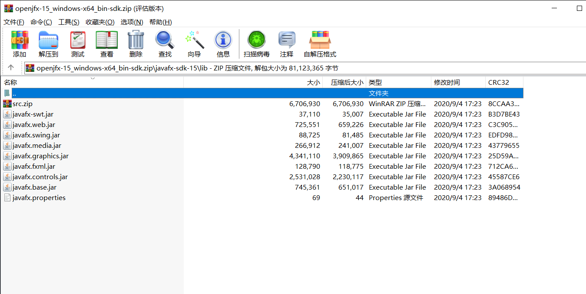The width and height of the screenshot is (586, 294).
Task: Select the javafx.controls.jar file name
Action: coord(40,177)
